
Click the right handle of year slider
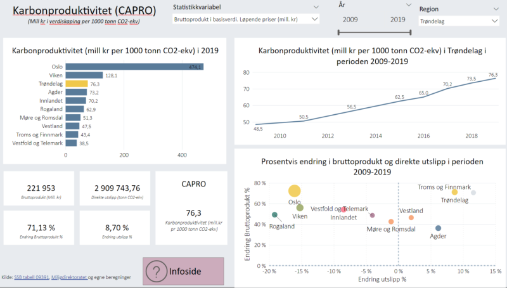pyautogui.click(x=410, y=32)
